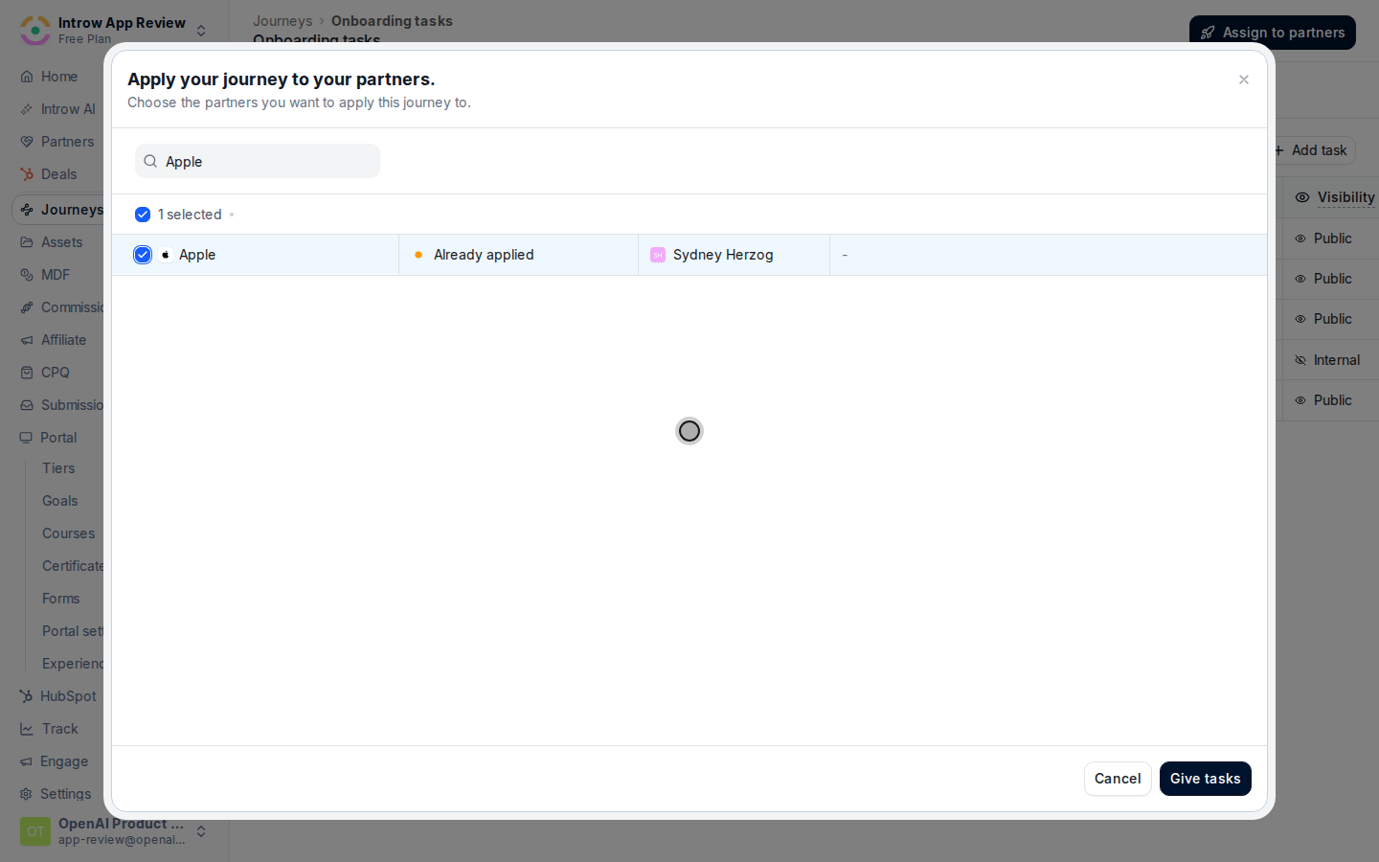Click the Give tasks button
The width and height of the screenshot is (1379, 862).
[1206, 779]
